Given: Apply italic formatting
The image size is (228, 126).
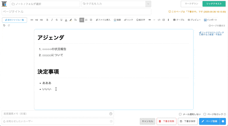Looking at the screenshot, I should pos(52,20).
